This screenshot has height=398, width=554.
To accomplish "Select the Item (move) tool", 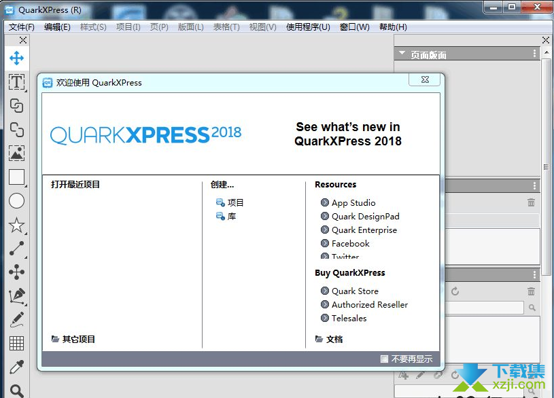I will pos(16,58).
